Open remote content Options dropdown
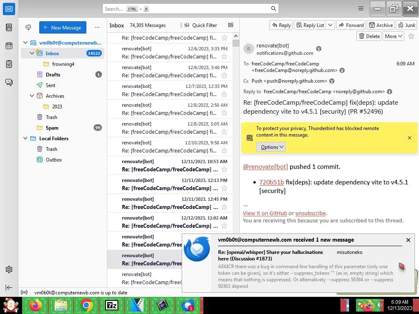The width and height of the screenshot is (419, 314). point(271,147)
